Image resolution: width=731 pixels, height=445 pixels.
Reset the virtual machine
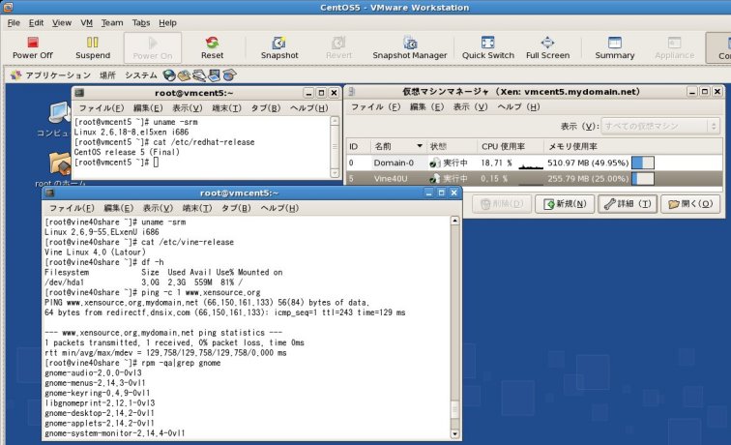coord(212,48)
